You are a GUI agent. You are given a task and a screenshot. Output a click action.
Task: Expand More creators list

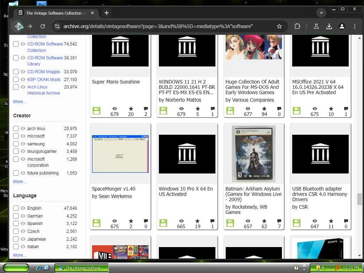[20, 182]
